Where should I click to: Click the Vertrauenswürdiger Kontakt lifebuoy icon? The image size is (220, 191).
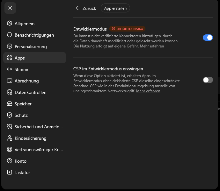10,150
